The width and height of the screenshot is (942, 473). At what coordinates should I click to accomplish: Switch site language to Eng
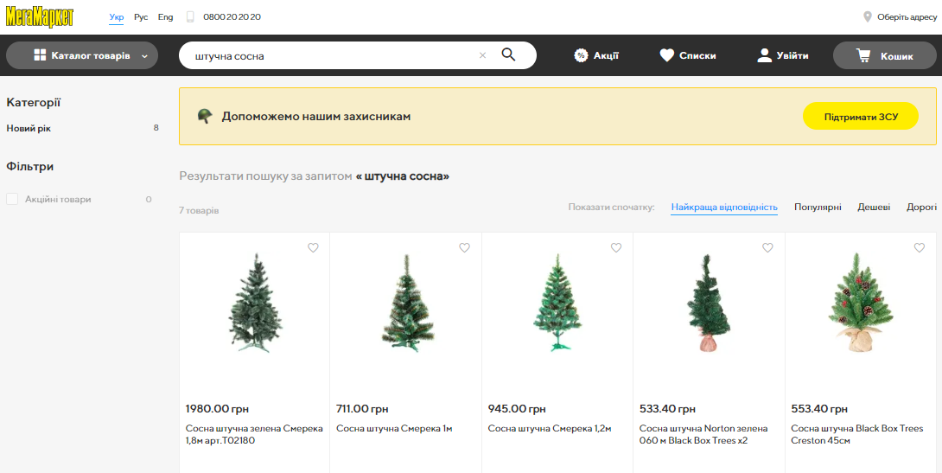click(165, 17)
